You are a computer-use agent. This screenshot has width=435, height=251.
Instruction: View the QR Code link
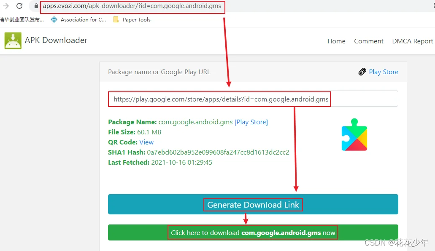[146, 142]
